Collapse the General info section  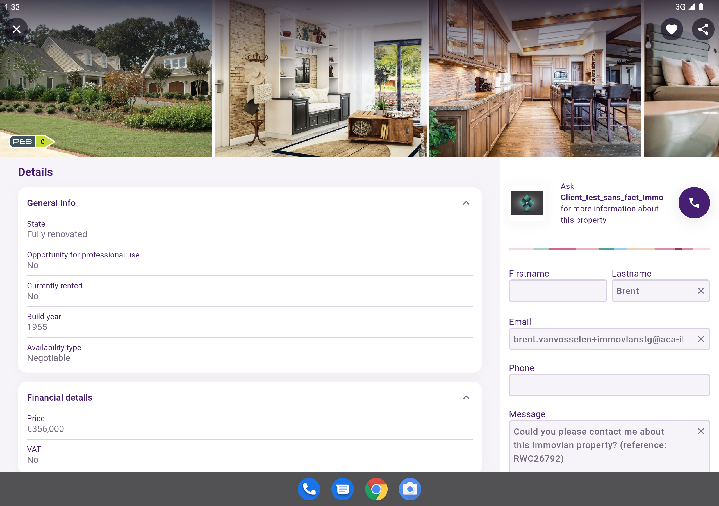(466, 203)
